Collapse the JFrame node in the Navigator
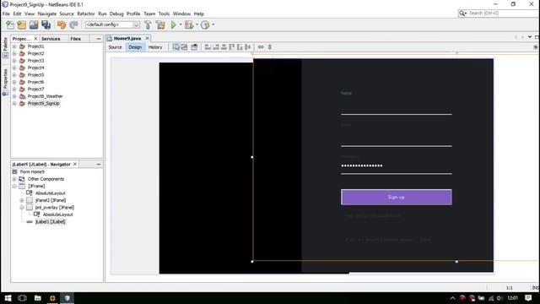 (x=14, y=186)
